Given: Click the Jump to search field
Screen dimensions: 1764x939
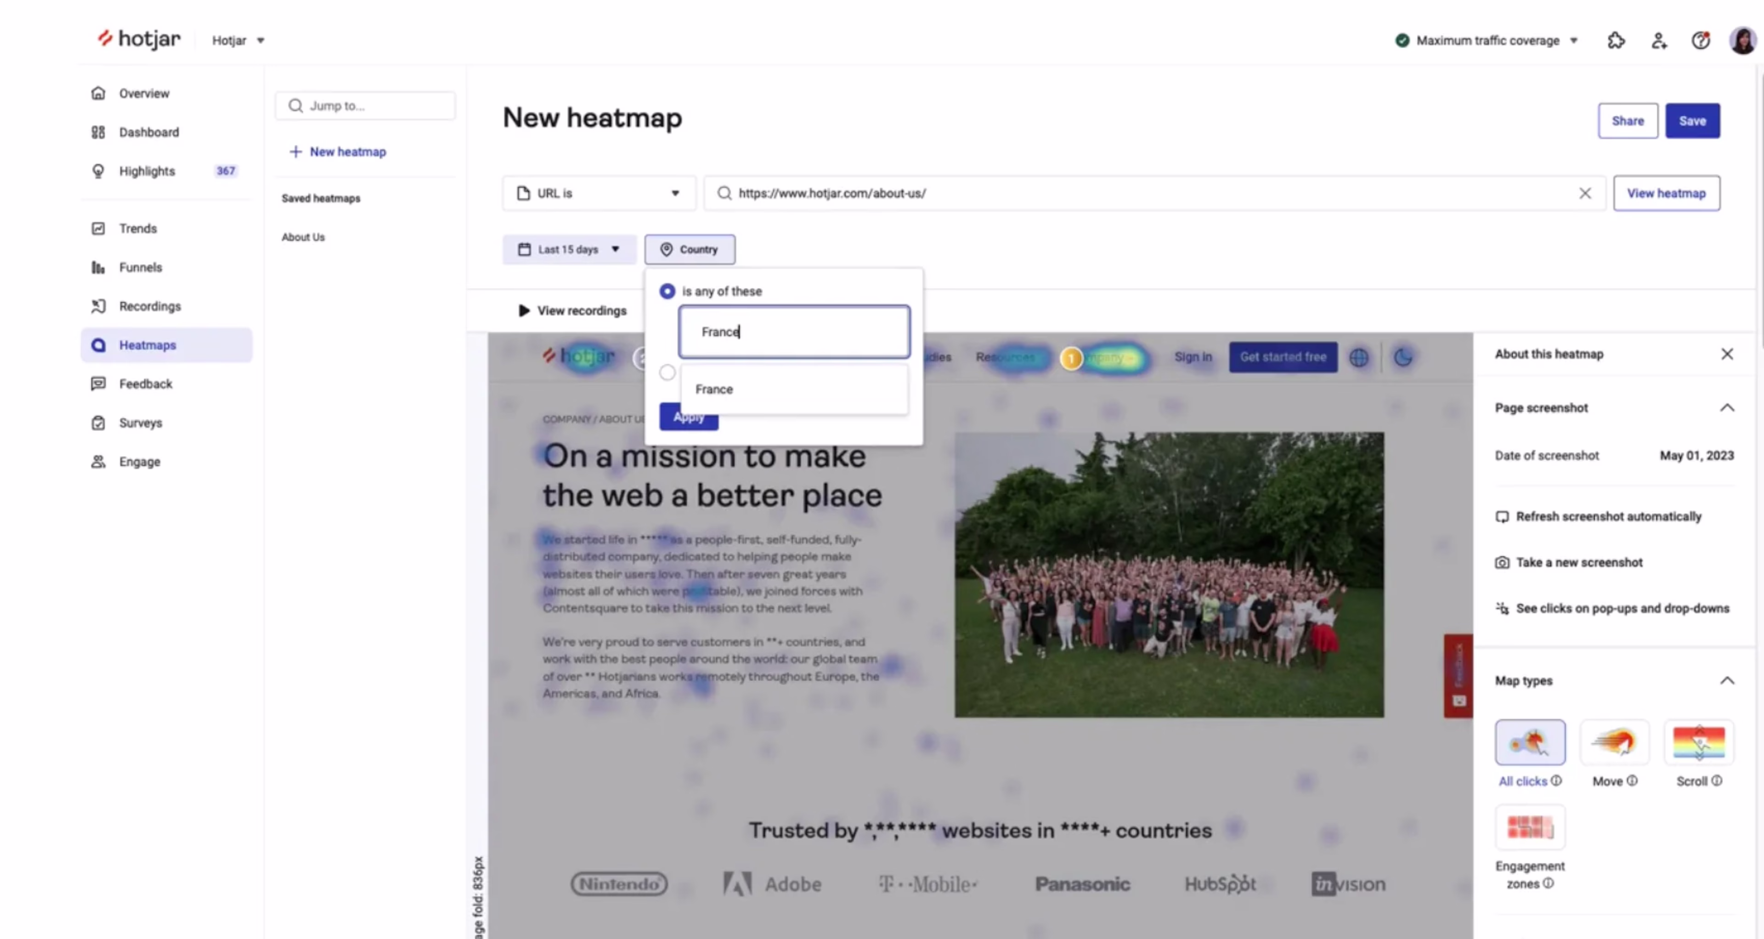Looking at the screenshot, I should (x=366, y=106).
